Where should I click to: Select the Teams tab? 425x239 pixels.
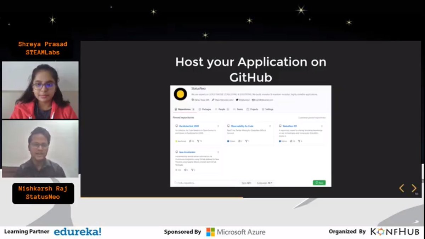click(x=238, y=109)
